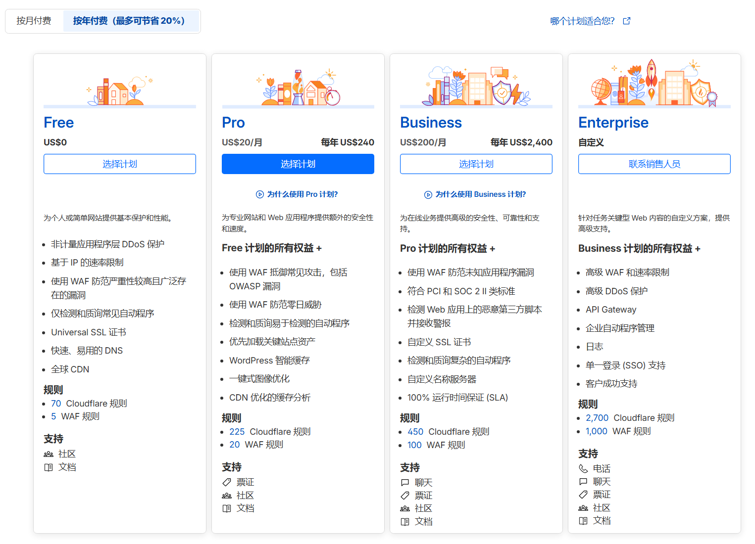Click docs 文档 book icon in Business plan

[x=405, y=522]
